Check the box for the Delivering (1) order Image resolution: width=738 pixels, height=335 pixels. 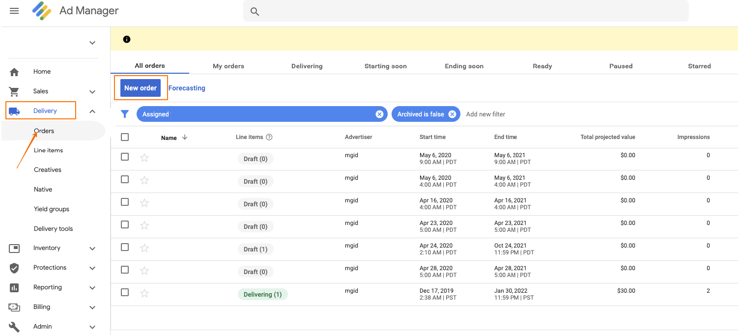click(125, 292)
